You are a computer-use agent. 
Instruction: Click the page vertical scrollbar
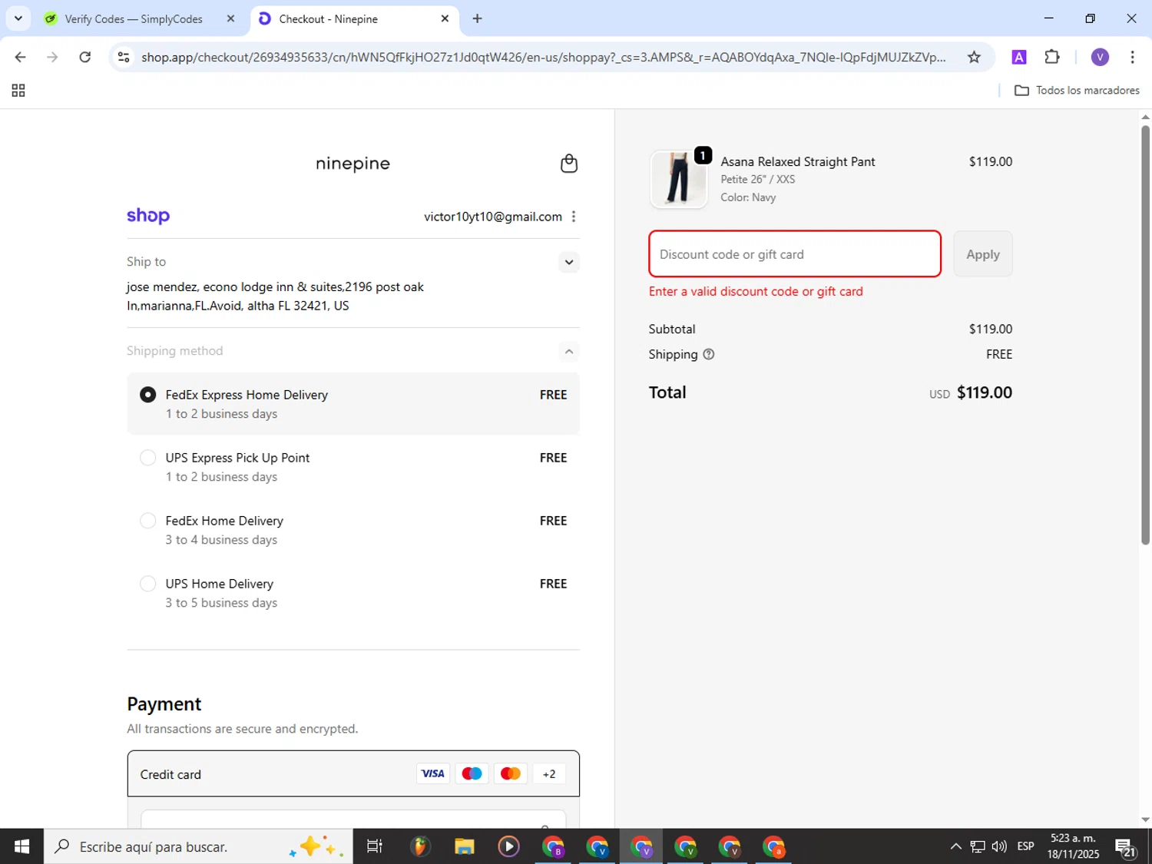[1145, 335]
